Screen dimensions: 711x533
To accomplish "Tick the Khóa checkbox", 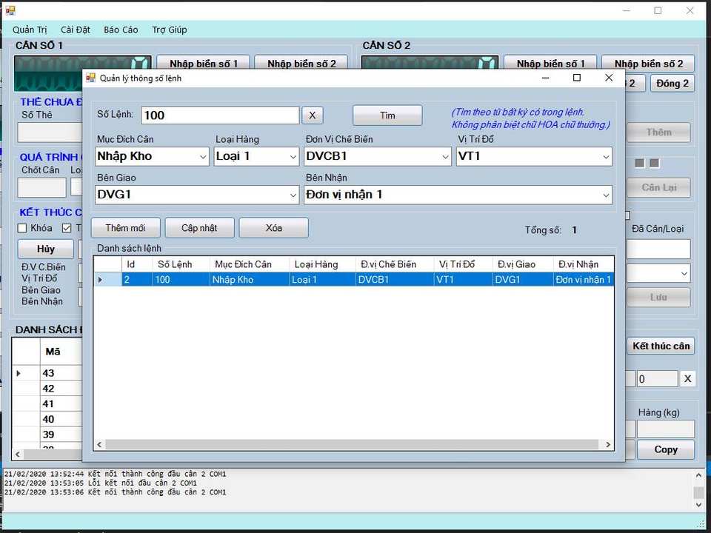I will pyautogui.click(x=22, y=228).
